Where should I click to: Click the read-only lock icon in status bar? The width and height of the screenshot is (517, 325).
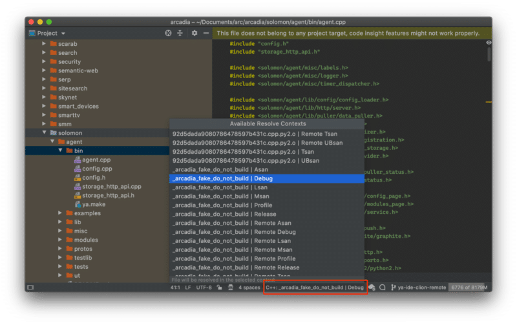[219, 287]
